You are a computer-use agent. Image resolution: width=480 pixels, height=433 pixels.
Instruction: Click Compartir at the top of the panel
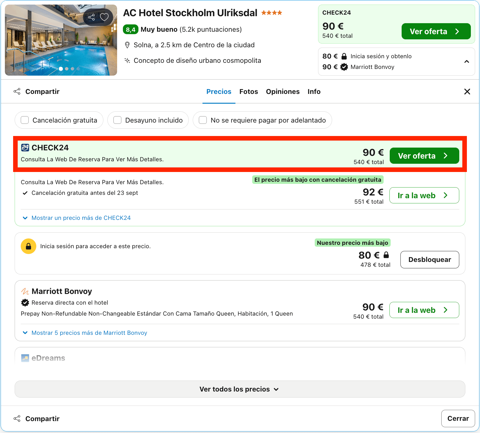(37, 91)
